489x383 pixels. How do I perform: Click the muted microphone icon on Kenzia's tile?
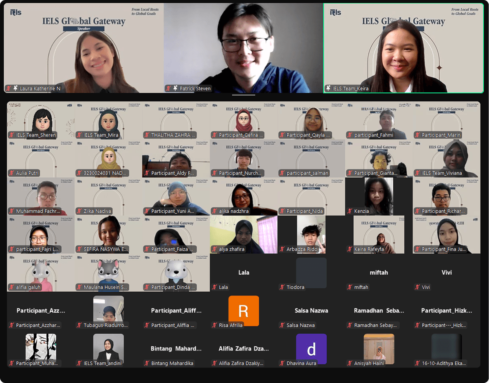coord(350,211)
